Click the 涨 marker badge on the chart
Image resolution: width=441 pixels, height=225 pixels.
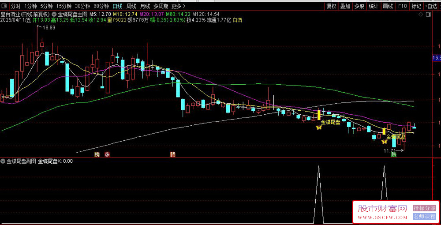[107, 154]
